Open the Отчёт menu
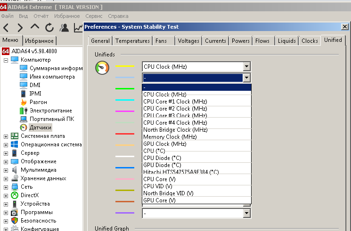Viewport: 351px width, 231px height. point(41,16)
